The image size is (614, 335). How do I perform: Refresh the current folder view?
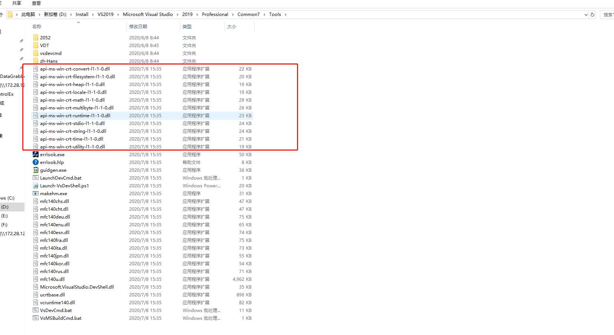(x=592, y=14)
